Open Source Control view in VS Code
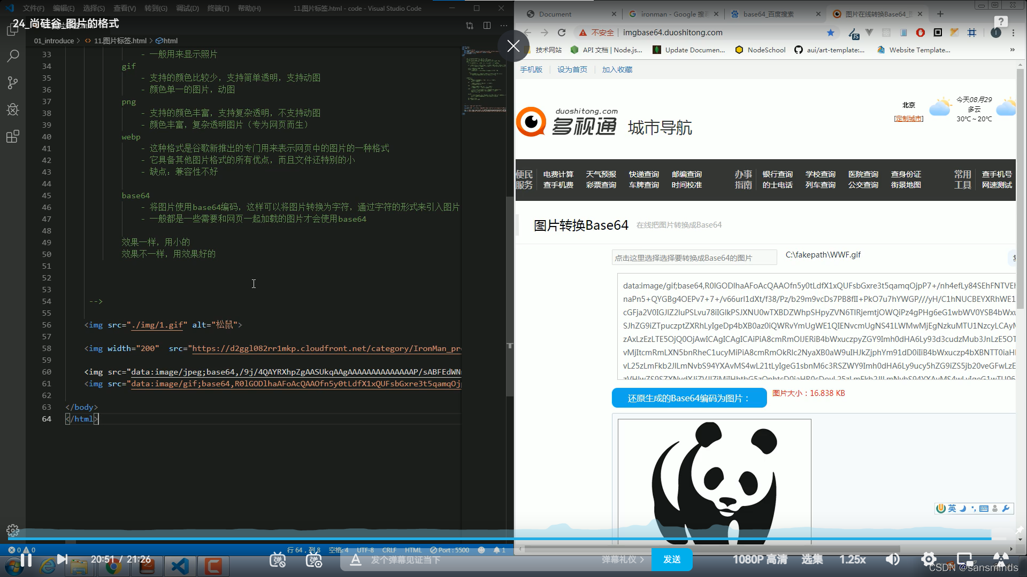 click(x=13, y=82)
